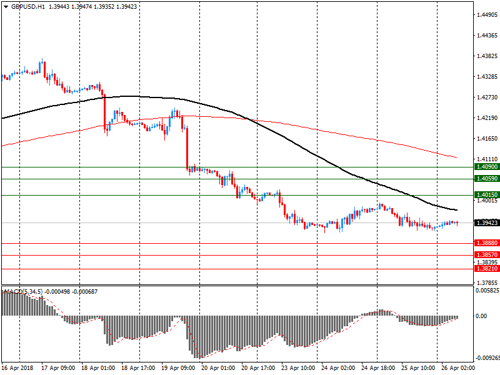
Task: Select the 1.38570 support level label
Action: tap(487, 255)
